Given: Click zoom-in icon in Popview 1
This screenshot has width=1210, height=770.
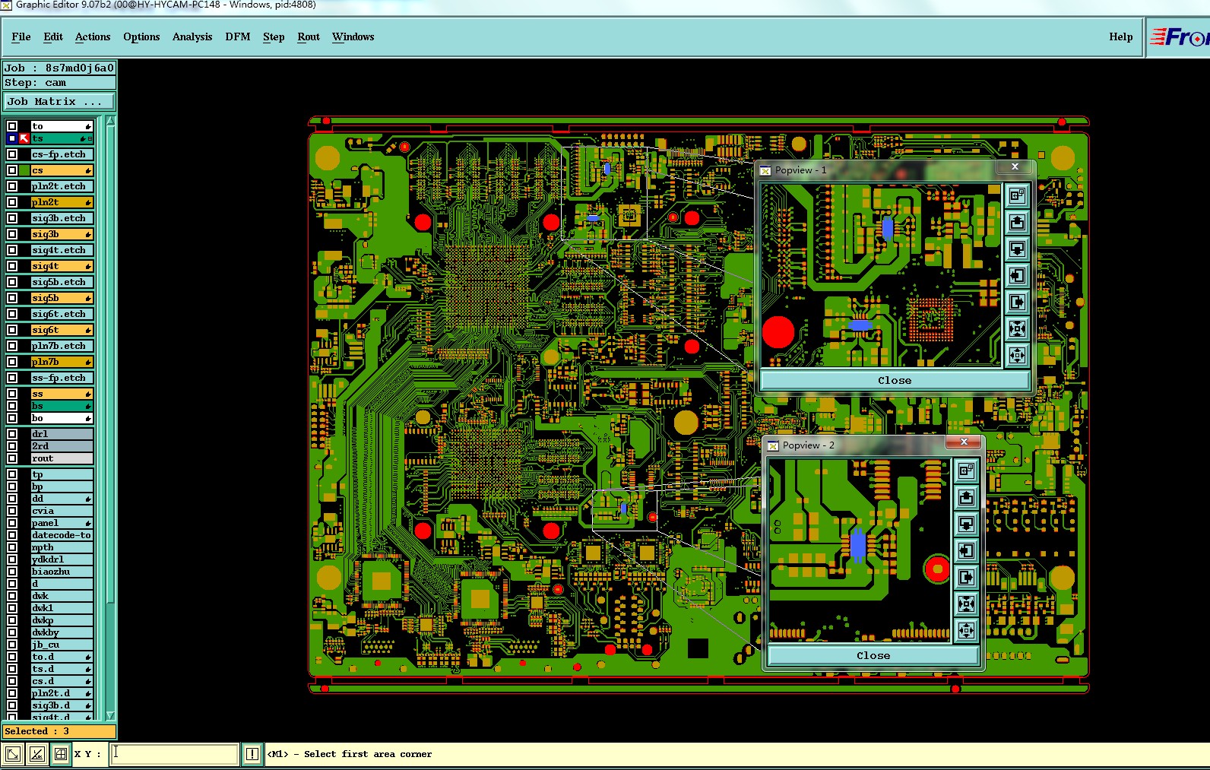Looking at the screenshot, I should click(x=1017, y=328).
